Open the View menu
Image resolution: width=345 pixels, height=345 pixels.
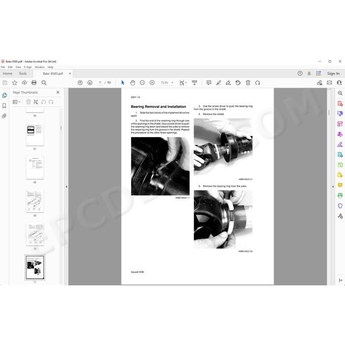(18, 67)
